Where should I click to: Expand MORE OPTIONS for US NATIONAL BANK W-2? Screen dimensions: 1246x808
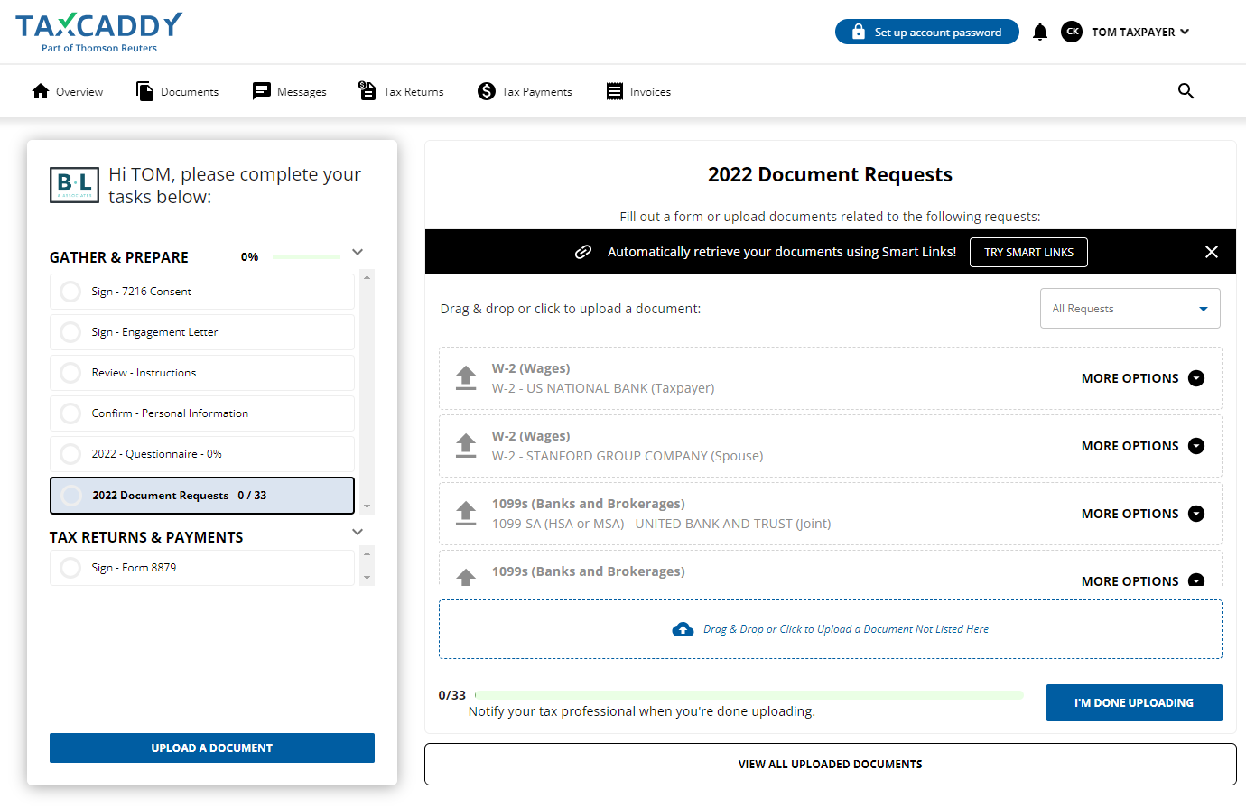(1143, 378)
